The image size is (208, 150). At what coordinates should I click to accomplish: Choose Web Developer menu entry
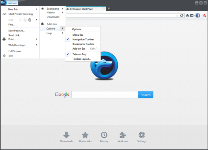pyautogui.click(x=17, y=45)
